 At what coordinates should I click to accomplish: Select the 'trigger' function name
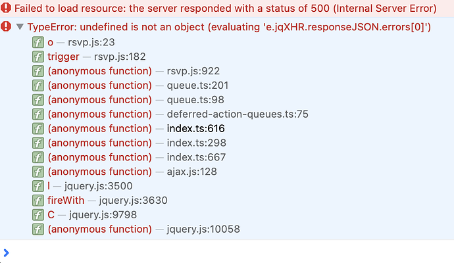(63, 57)
